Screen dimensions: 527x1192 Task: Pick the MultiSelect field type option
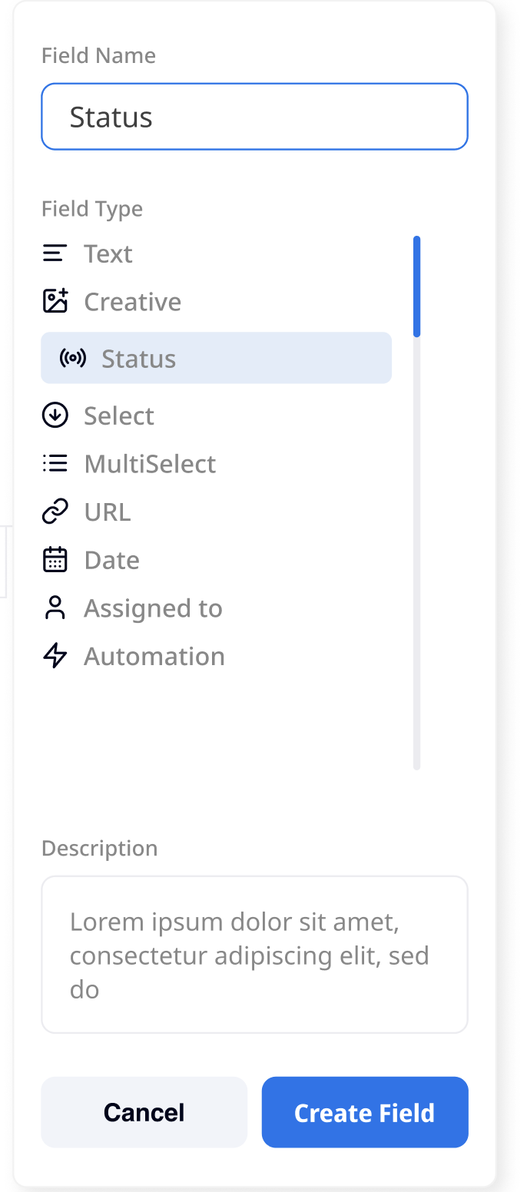click(150, 464)
